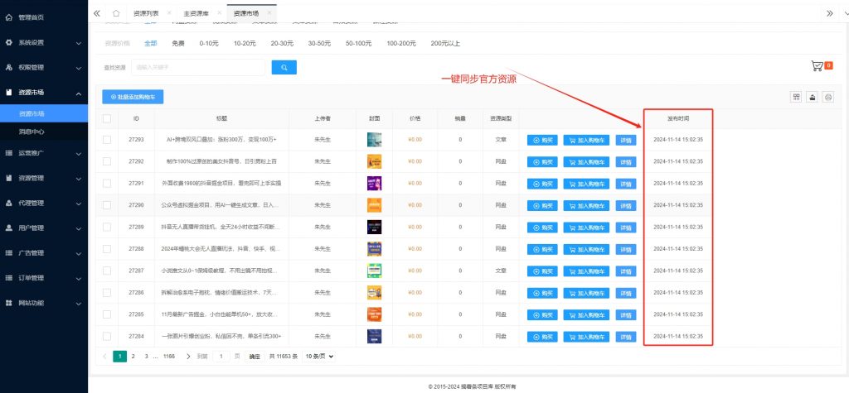Open the table column filter icon
Image resolution: width=849 pixels, height=393 pixels.
point(797,97)
